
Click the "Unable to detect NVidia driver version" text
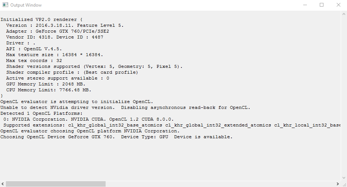(57, 107)
